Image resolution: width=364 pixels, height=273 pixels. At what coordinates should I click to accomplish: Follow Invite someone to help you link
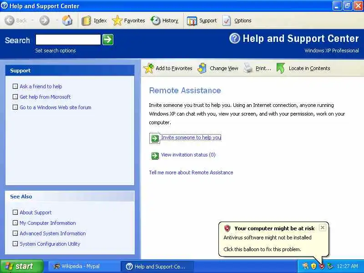(191, 137)
